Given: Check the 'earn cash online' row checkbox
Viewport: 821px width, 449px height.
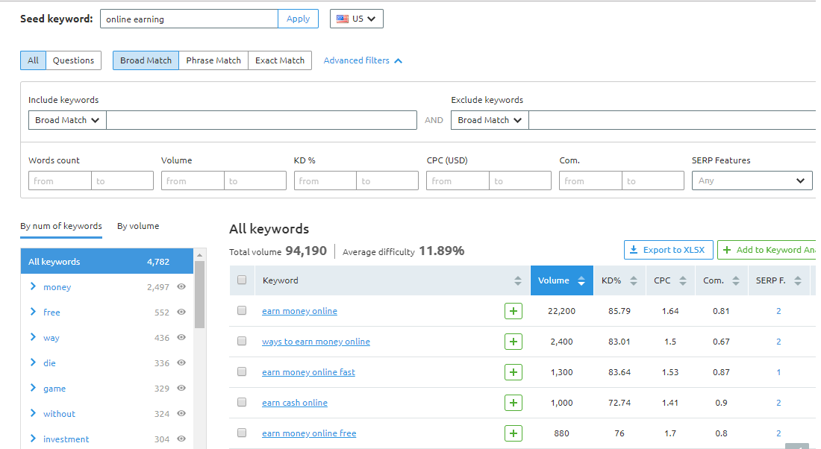Looking at the screenshot, I should tap(241, 403).
